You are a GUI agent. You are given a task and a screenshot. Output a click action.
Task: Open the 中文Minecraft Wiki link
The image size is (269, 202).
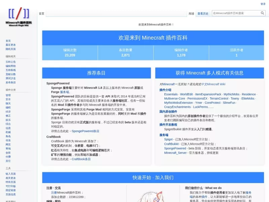(x=213, y=84)
